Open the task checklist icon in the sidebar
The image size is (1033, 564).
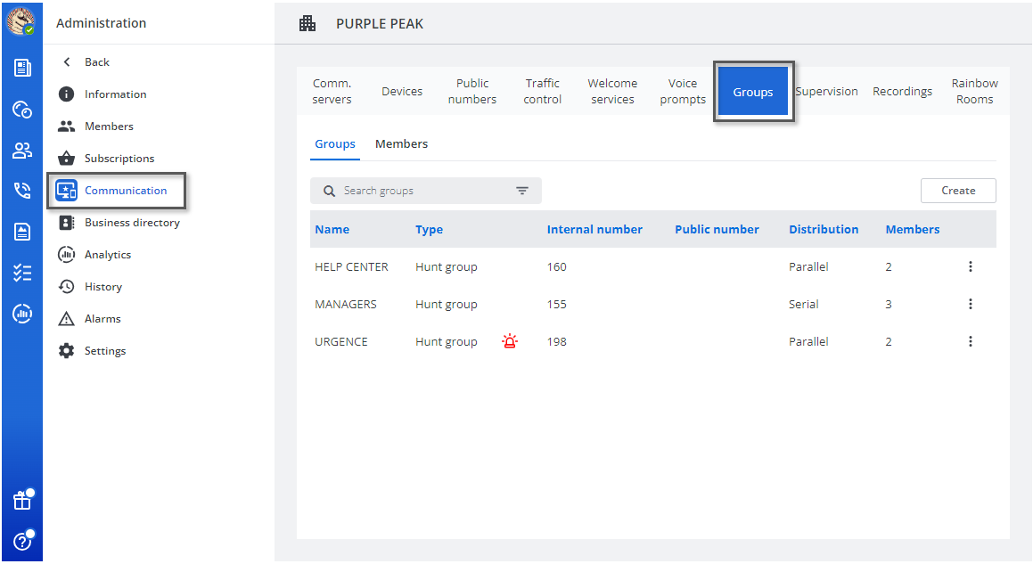(x=22, y=273)
